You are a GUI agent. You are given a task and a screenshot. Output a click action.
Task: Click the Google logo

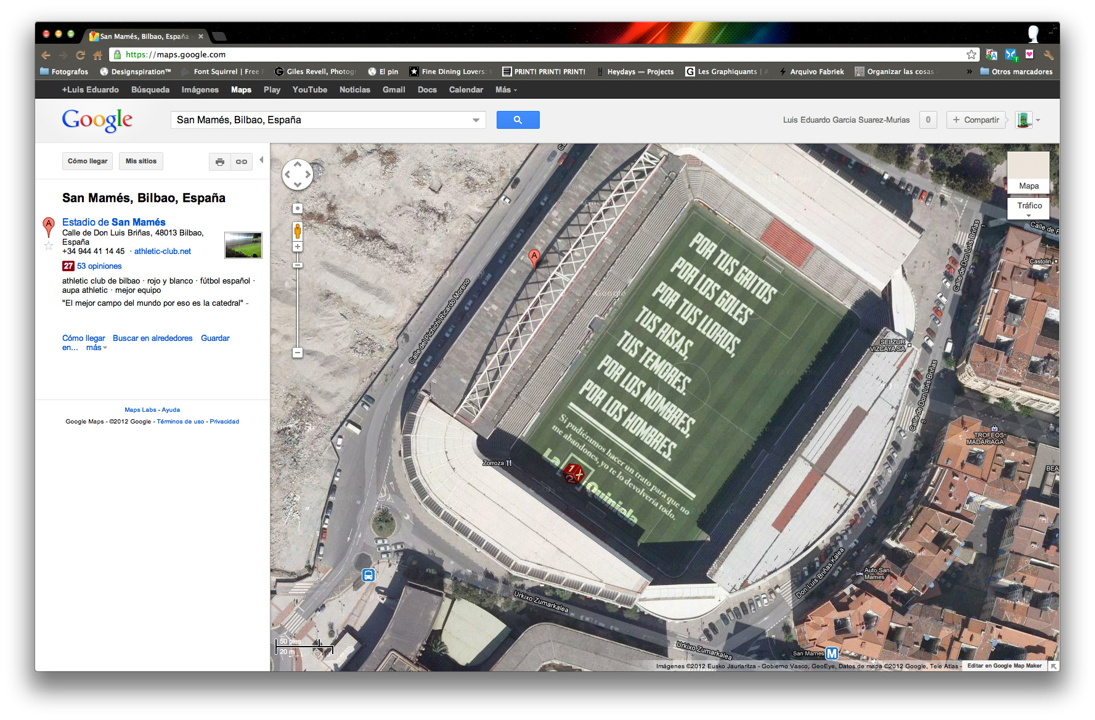(x=97, y=120)
